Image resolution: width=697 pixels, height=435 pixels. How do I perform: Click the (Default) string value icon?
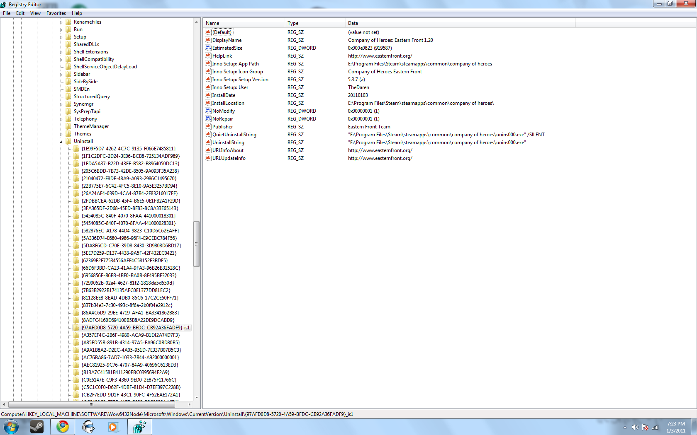pyautogui.click(x=208, y=32)
